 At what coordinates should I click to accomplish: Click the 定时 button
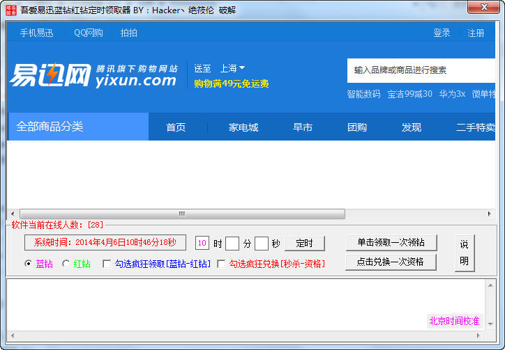305,244
